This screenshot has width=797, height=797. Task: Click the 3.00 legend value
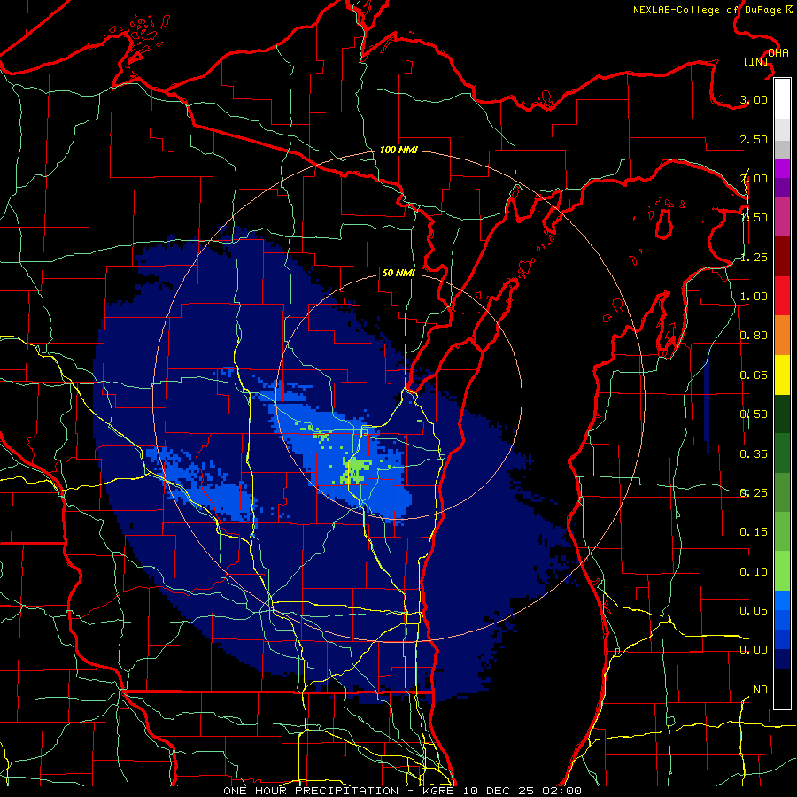point(754,99)
